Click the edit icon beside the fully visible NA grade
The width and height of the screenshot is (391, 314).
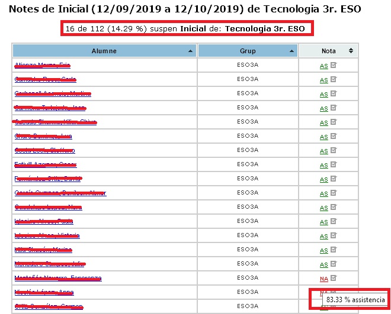(x=334, y=278)
